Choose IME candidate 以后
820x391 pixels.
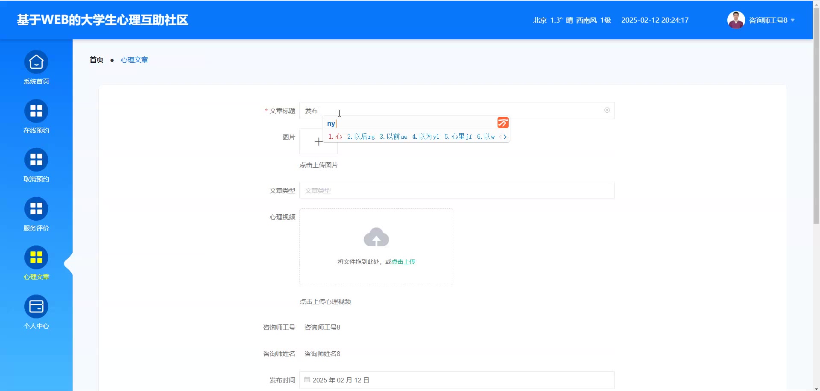pos(361,137)
